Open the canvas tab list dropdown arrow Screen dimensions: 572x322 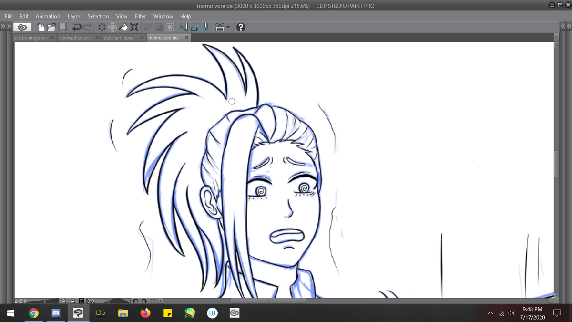point(556,37)
